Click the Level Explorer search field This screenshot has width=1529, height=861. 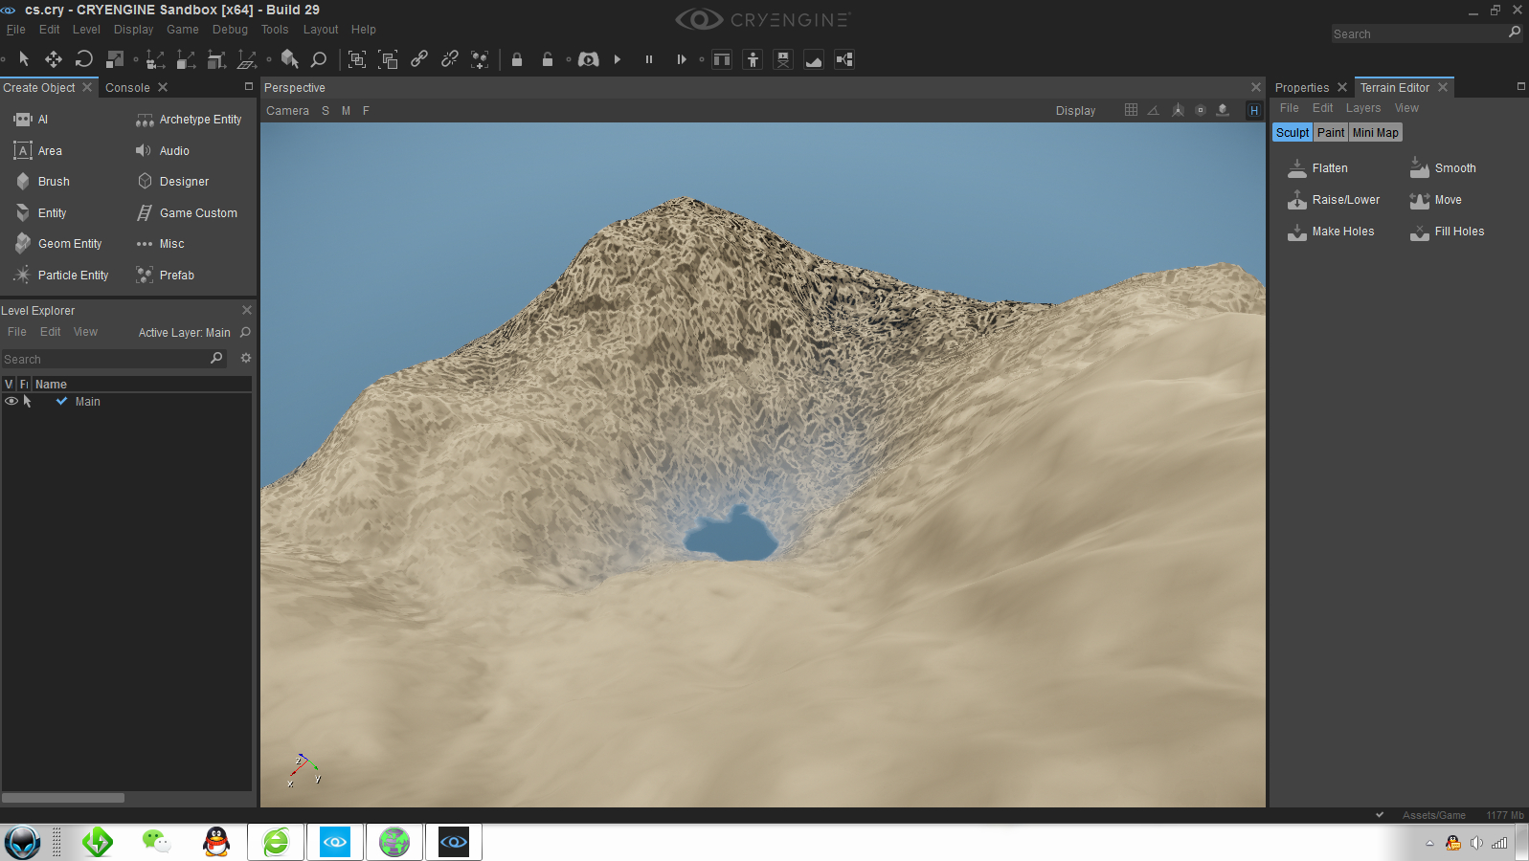(103, 360)
